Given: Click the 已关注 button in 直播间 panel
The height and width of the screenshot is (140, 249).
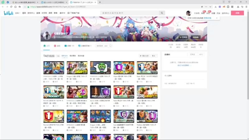Looking at the screenshot, I should [192, 54].
